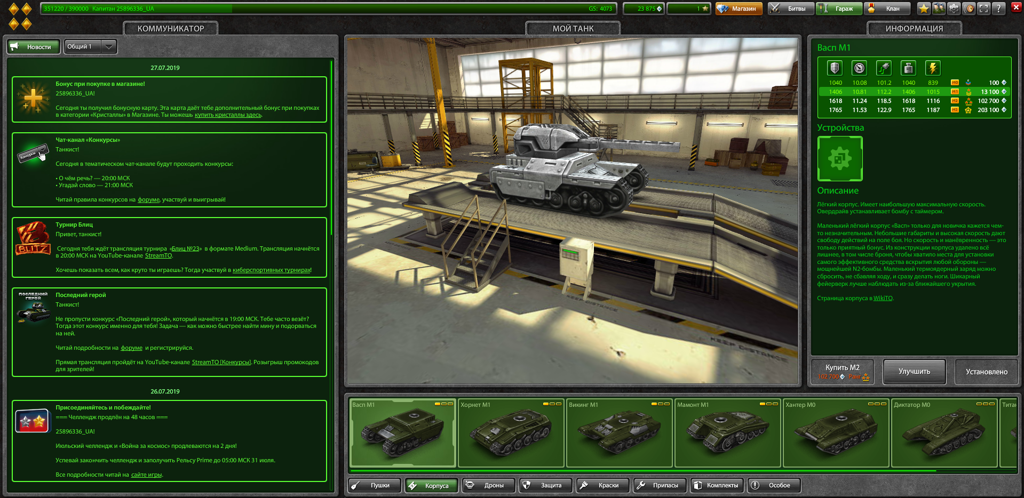Click the rank experience progress bar

click(x=329, y=9)
